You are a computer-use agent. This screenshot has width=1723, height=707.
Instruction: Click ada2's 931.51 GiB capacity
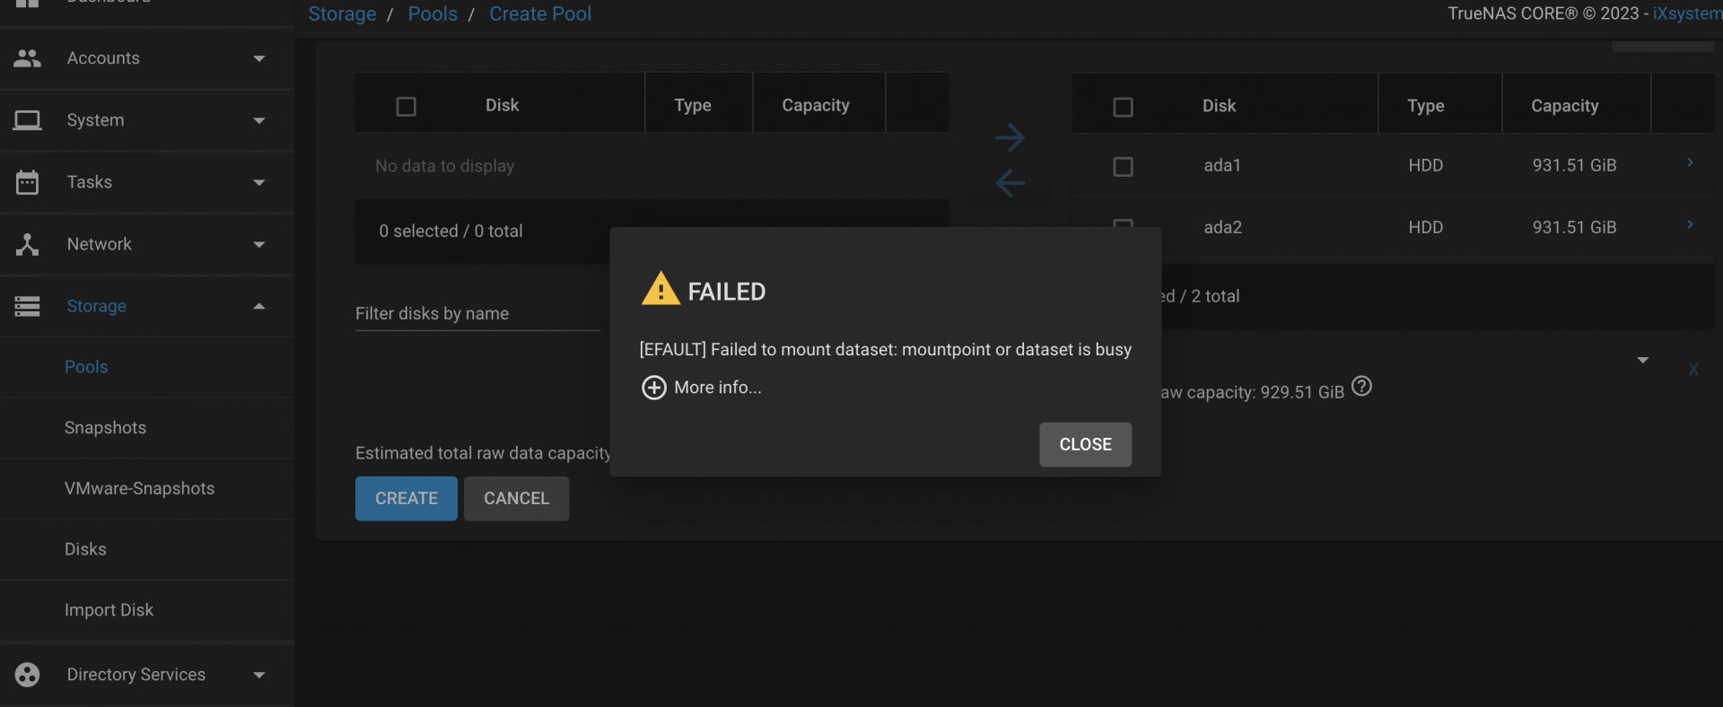[x=1574, y=227]
